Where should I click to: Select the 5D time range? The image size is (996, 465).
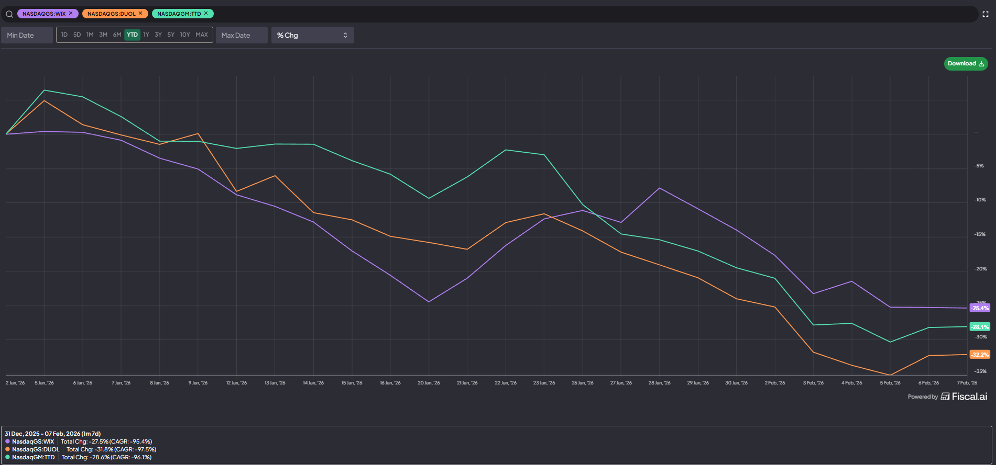(x=77, y=35)
